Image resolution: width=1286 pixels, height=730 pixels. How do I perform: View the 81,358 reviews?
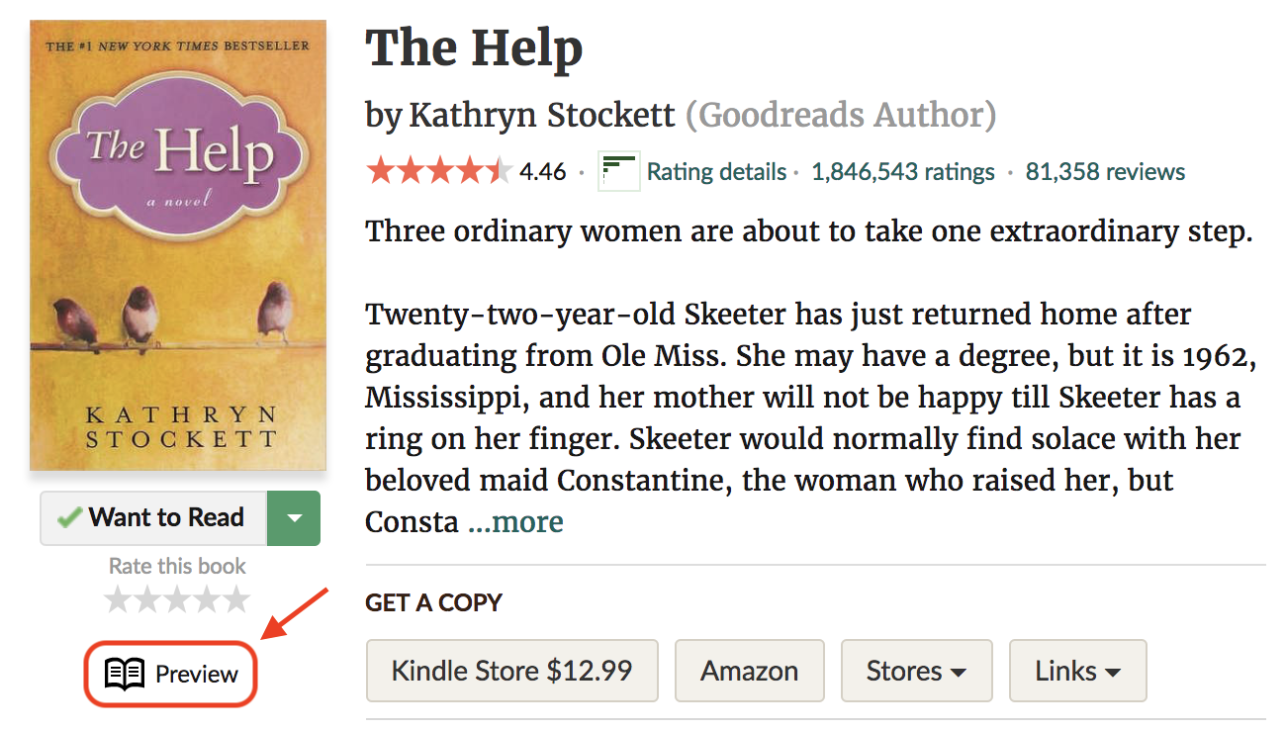point(1105,171)
